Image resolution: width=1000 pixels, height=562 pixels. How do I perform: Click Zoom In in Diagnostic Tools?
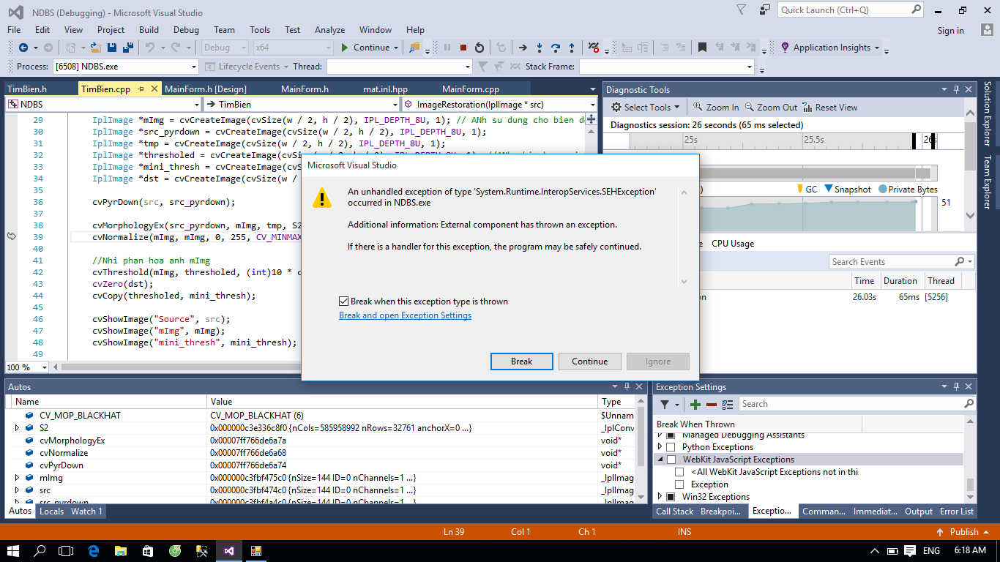(716, 107)
